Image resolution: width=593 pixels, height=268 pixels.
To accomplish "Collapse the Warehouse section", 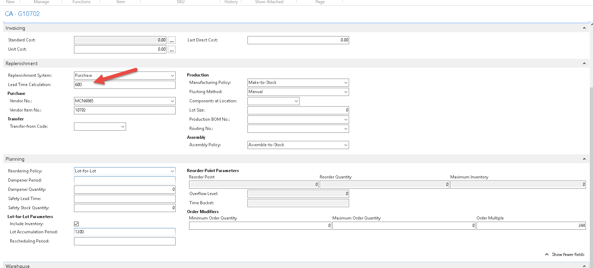I will pyautogui.click(x=584, y=266).
